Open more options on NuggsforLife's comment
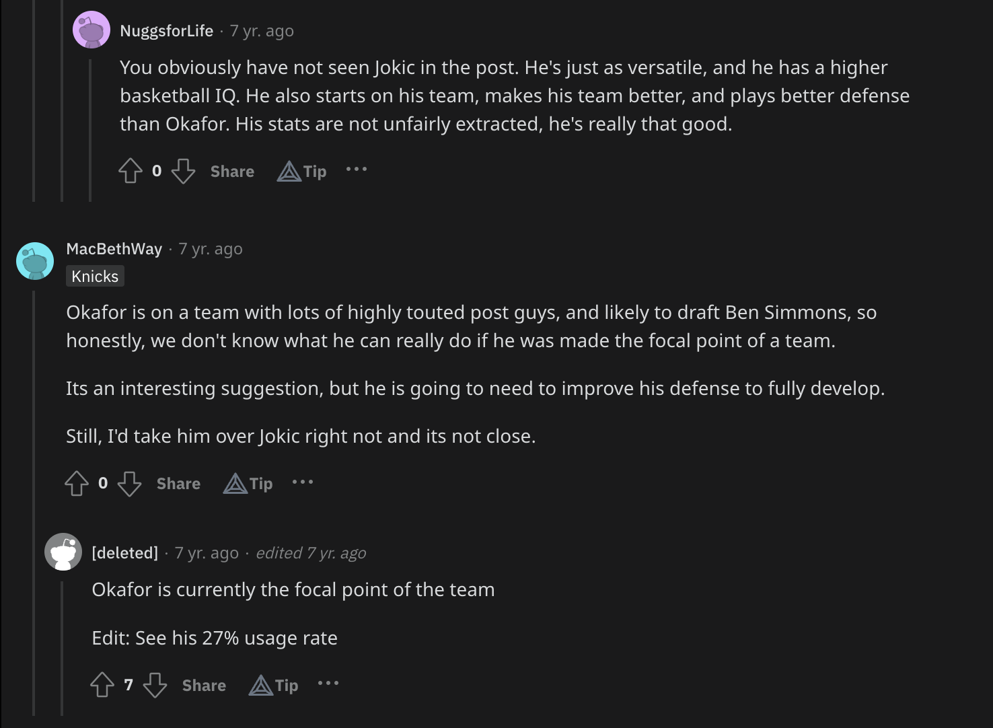Viewport: 993px width, 728px height. click(357, 170)
